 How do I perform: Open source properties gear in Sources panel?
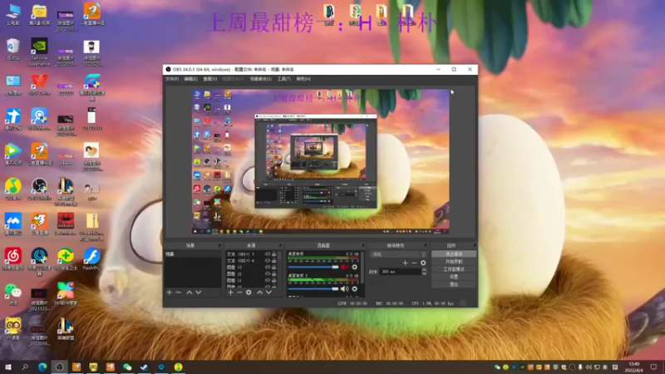click(x=249, y=293)
